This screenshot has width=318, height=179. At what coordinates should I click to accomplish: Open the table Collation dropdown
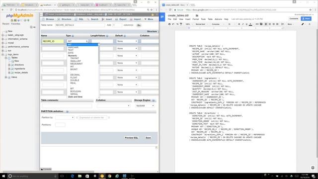[113, 106]
